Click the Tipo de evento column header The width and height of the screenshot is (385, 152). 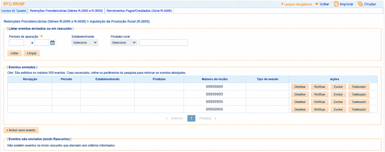(x=267, y=79)
